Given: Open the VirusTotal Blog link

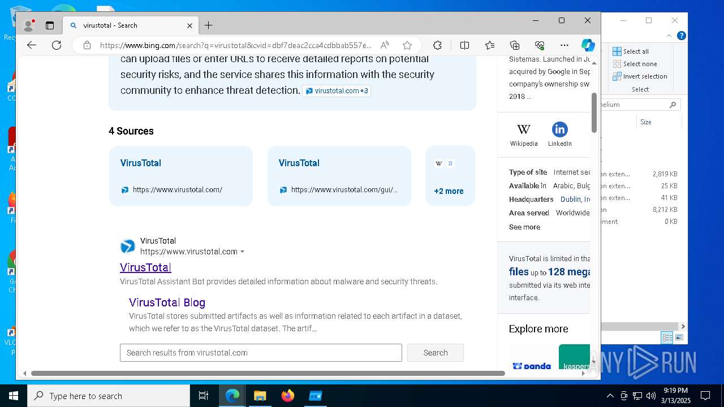Looking at the screenshot, I should [x=167, y=302].
